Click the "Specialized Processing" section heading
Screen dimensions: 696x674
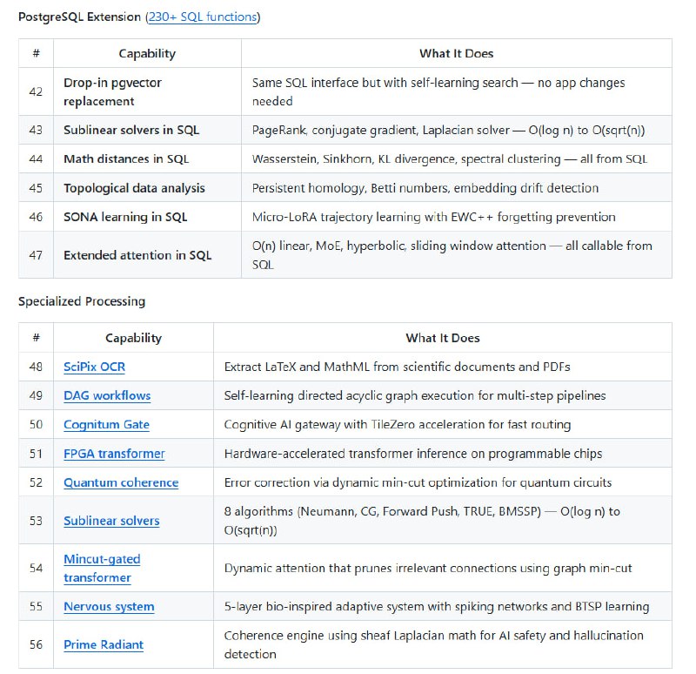point(82,301)
